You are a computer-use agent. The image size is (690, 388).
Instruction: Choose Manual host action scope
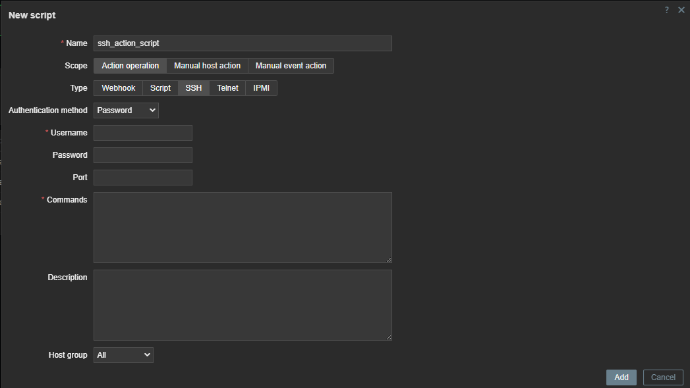[207, 66]
